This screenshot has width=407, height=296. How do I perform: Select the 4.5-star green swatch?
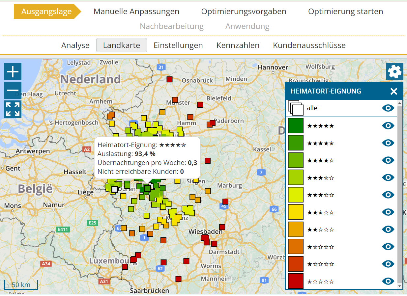point(296,143)
